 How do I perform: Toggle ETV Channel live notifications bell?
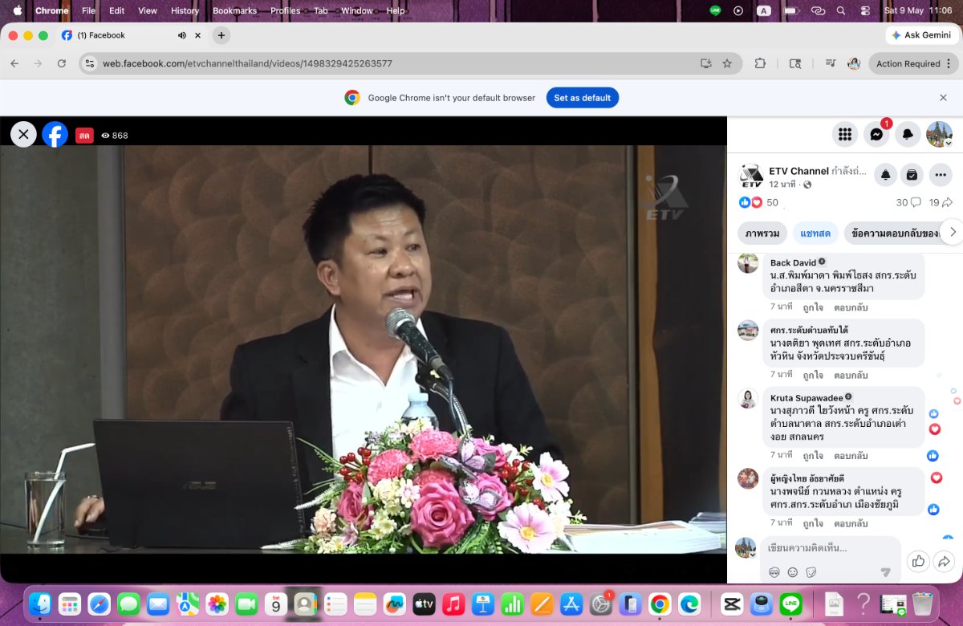tap(886, 175)
